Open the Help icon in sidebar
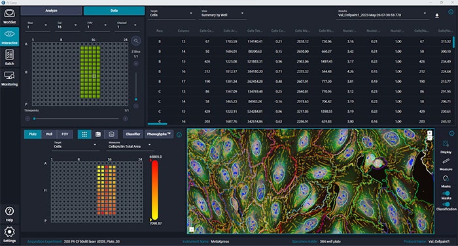 [x=9, y=214]
